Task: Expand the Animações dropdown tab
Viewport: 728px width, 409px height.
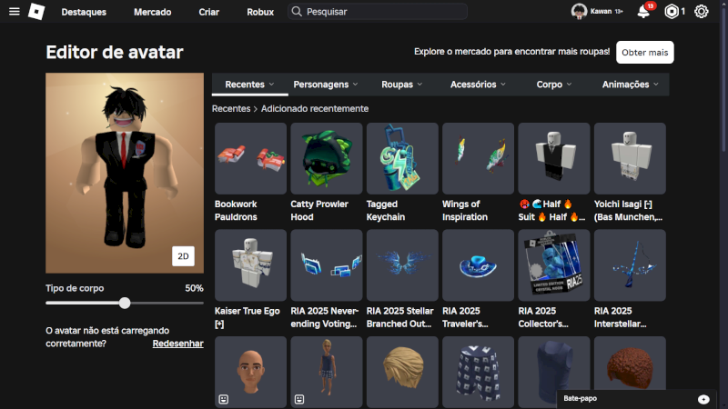Action: pos(630,85)
